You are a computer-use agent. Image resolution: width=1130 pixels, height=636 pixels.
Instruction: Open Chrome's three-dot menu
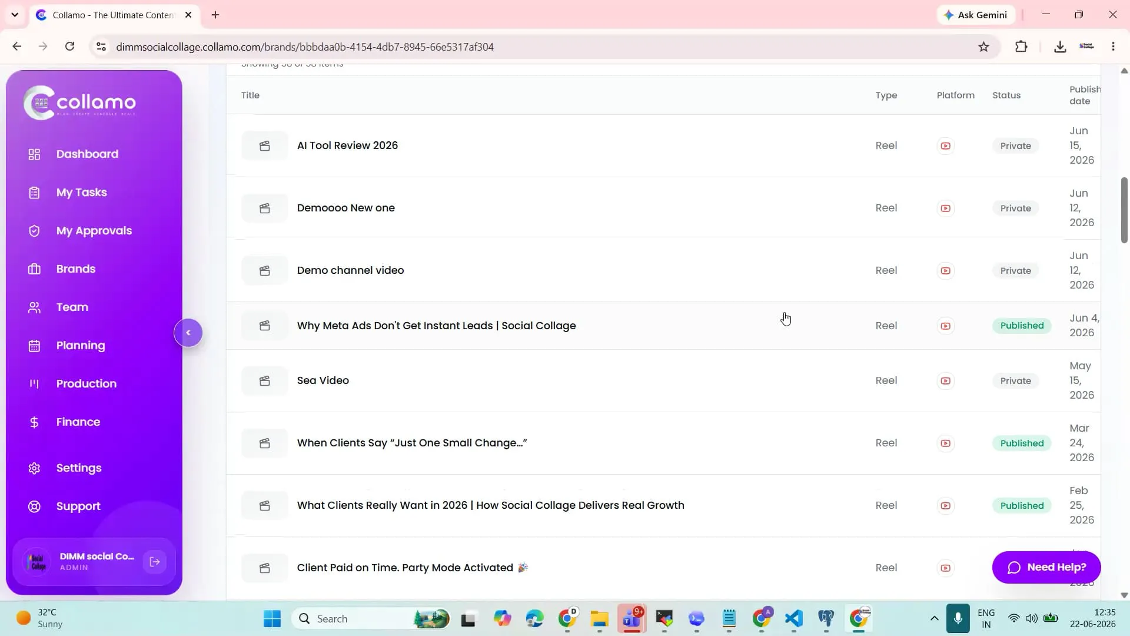click(x=1113, y=47)
